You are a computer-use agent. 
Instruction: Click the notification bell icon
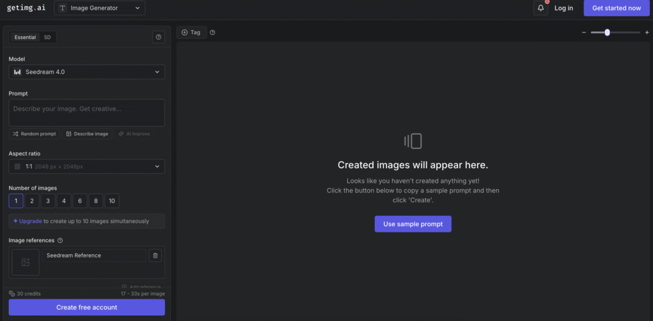[541, 8]
